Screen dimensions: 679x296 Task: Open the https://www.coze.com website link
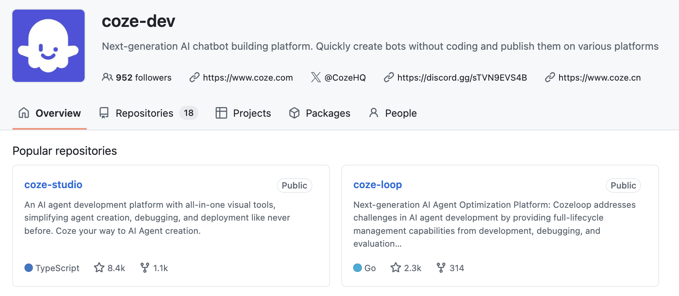tap(247, 77)
